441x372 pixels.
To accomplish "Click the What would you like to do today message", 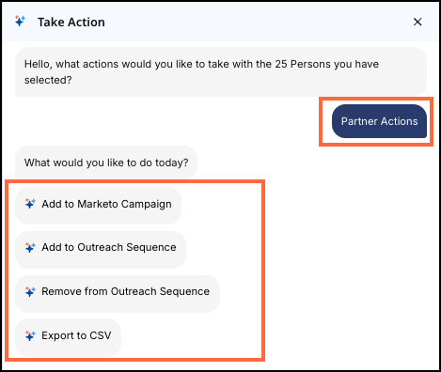I will click(106, 163).
